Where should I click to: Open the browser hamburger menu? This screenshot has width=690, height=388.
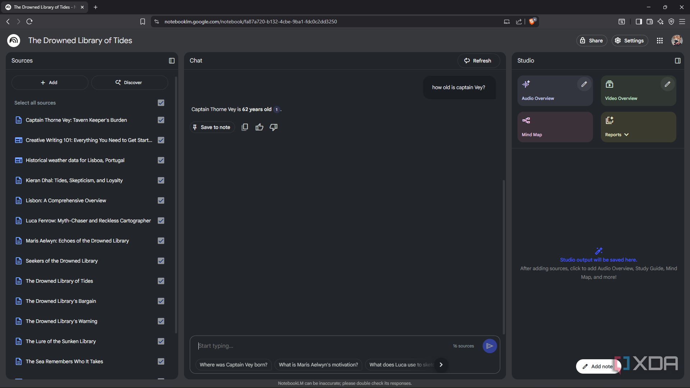pyautogui.click(x=682, y=22)
